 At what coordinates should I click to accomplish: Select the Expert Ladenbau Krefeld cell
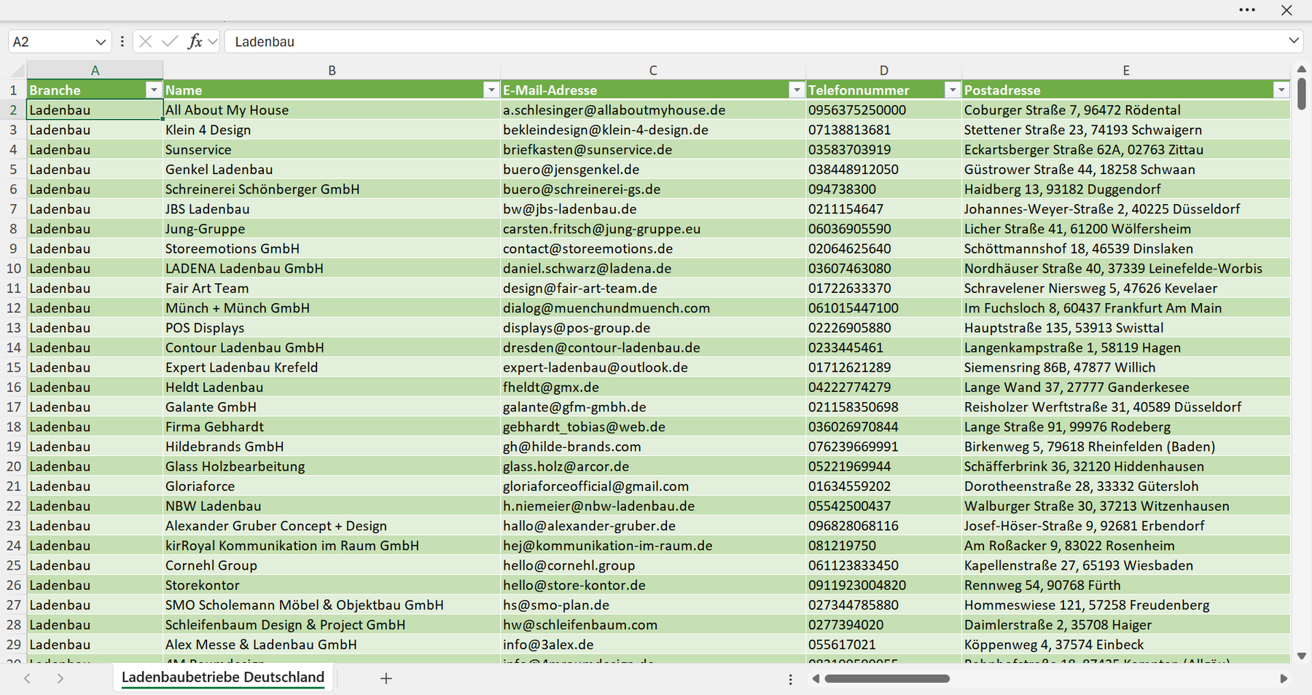tap(332, 367)
